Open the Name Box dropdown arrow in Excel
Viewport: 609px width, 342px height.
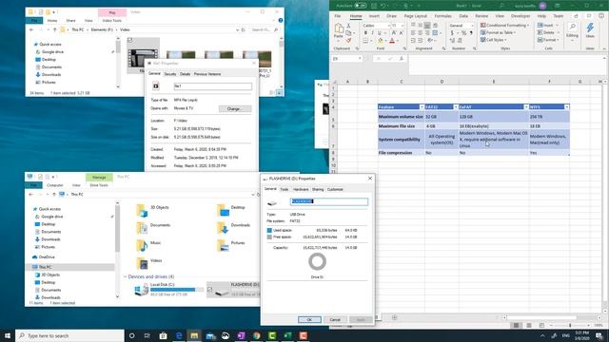tap(360, 59)
